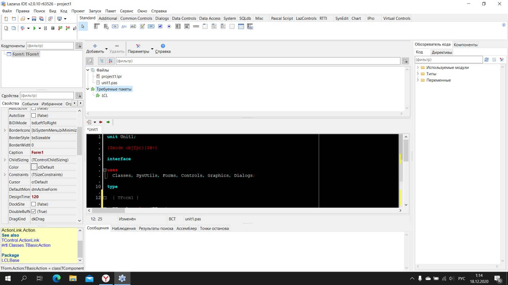Click the New Form toolbar icon

point(13,19)
